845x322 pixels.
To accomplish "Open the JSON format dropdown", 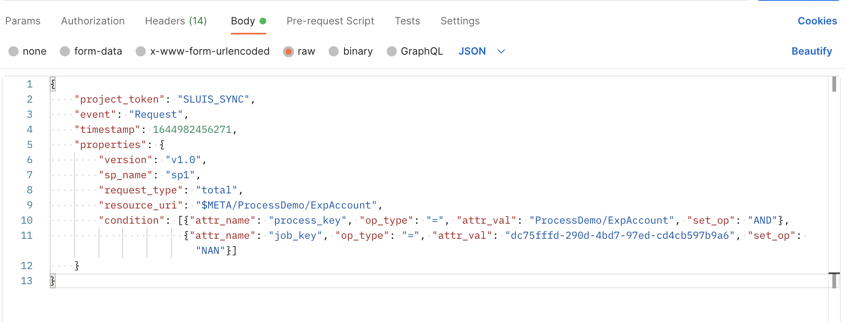I will click(x=481, y=51).
